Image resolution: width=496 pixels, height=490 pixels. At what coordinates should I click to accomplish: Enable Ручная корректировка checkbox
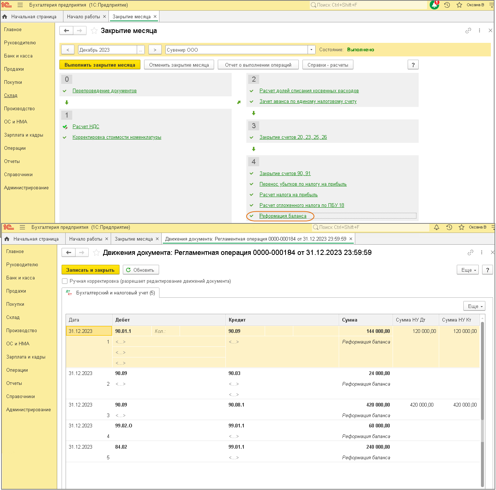pyautogui.click(x=65, y=281)
